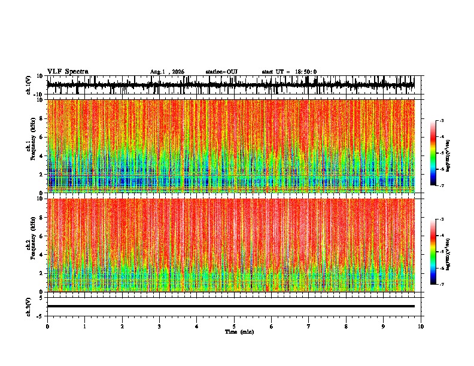Click the "-3" label atop ch.1 colorbar
Viewport: 474px width, 366px height.
[x=441, y=120]
